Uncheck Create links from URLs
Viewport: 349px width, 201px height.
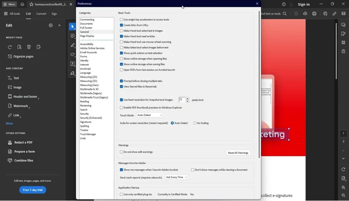[121, 25]
